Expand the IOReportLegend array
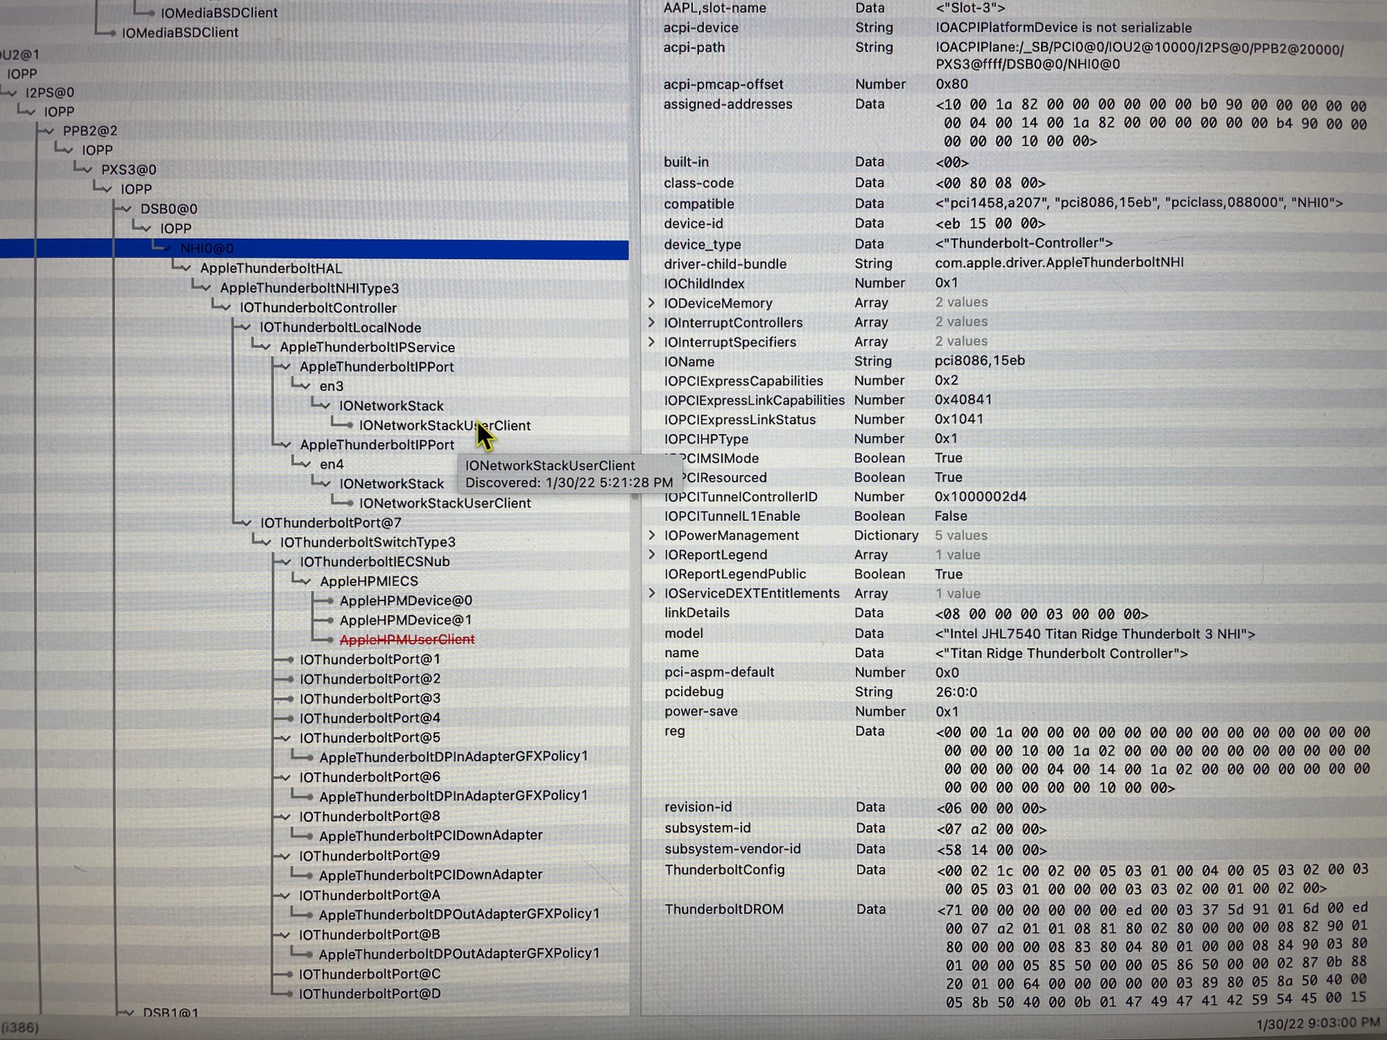Viewport: 1387px width, 1040px height. coord(651,554)
